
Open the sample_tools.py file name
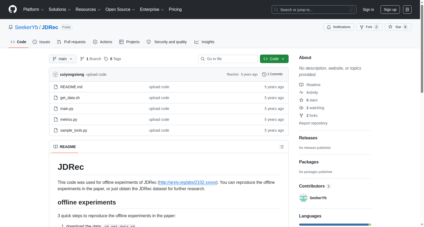tap(74, 130)
